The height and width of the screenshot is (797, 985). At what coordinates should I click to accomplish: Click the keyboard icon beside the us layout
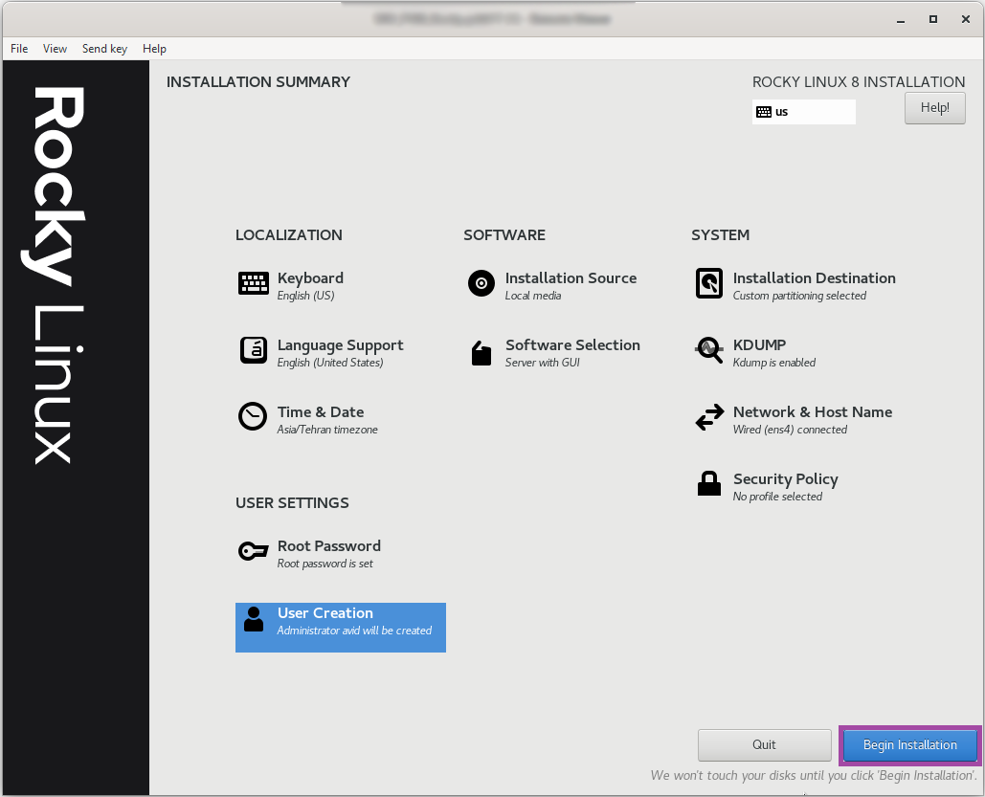tap(764, 112)
